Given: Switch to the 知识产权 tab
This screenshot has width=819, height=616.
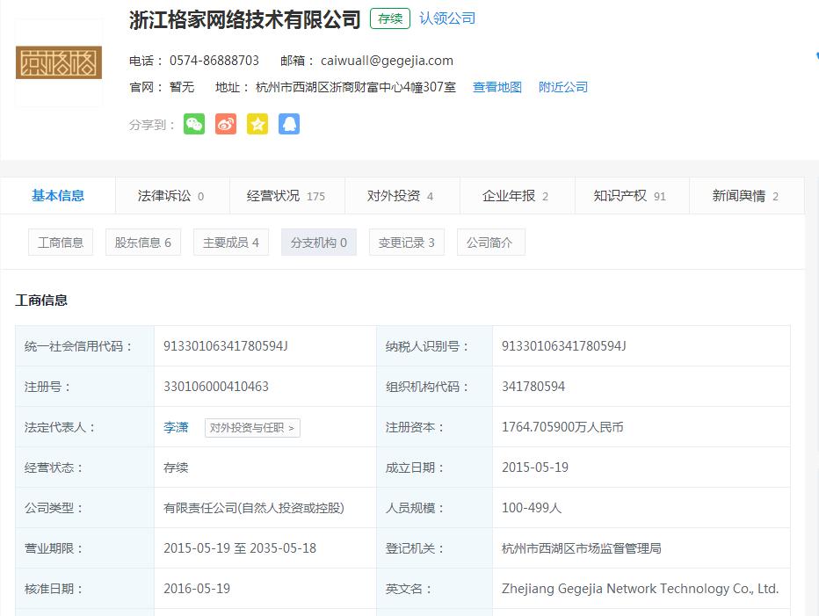Looking at the screenshot, I should [x=629, y=195].
